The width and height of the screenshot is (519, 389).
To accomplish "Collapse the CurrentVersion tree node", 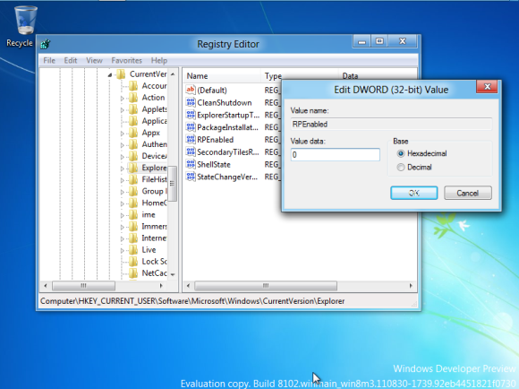I will (110, 75).
